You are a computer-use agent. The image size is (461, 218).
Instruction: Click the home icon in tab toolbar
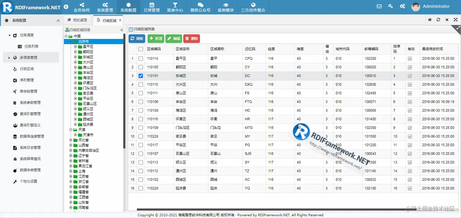click(430, 20)
